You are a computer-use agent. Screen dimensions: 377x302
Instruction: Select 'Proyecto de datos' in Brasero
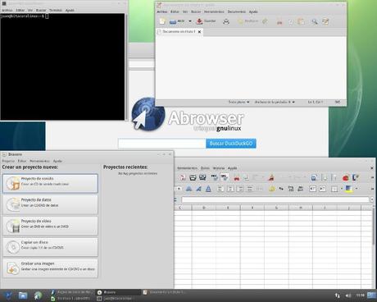[x=50, y=204]
